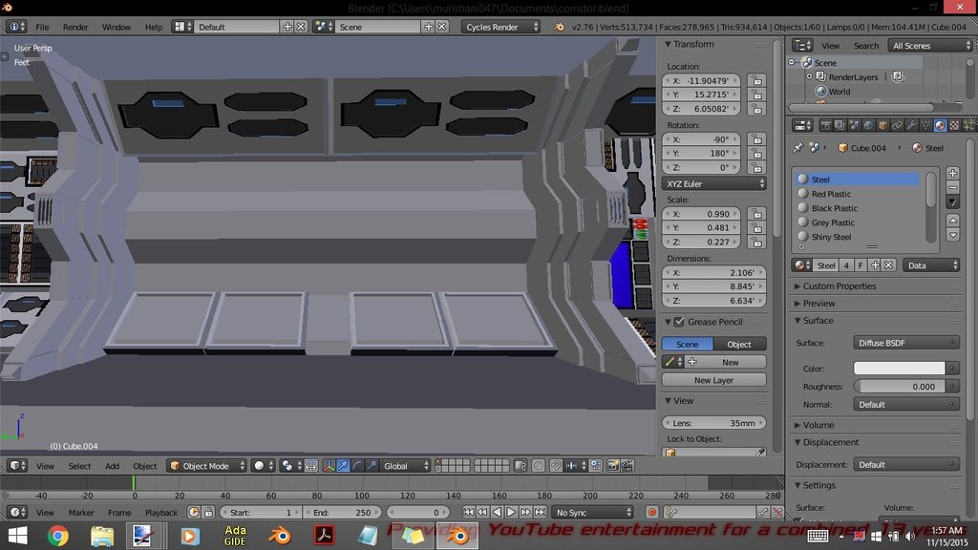Toggle the Grease Pencil checkbox
Screen dimensions: 978x550
tap(679, 323)
